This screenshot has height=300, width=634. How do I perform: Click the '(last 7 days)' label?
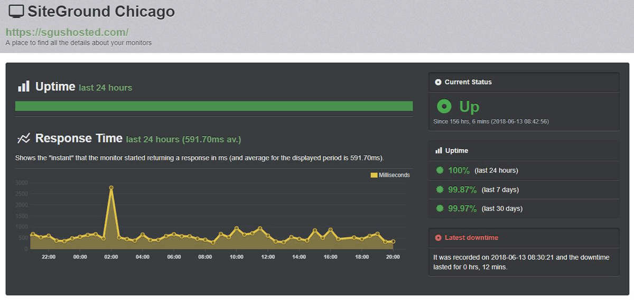[500, 189]
